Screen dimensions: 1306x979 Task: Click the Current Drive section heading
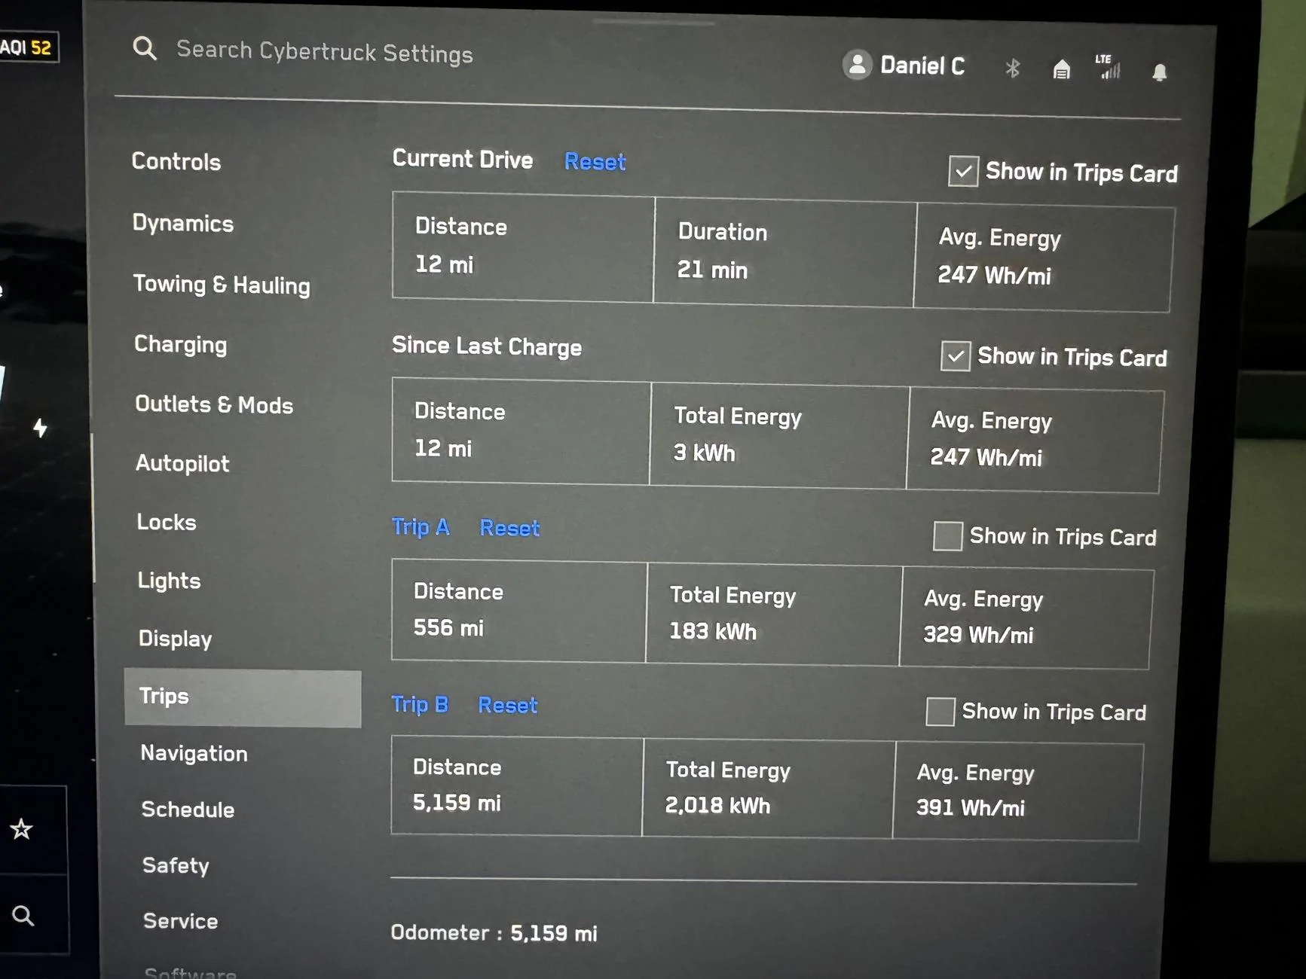click(463, 159)
